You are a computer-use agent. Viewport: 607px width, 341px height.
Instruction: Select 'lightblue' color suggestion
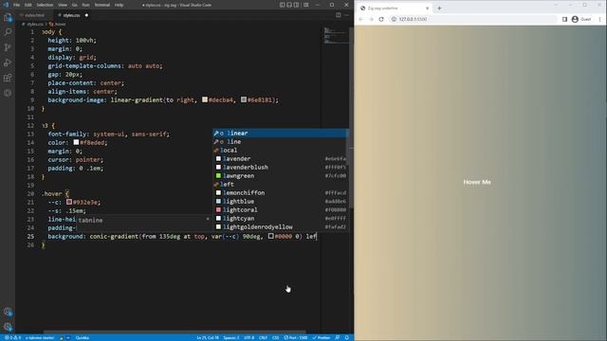[x=281, y=201]
